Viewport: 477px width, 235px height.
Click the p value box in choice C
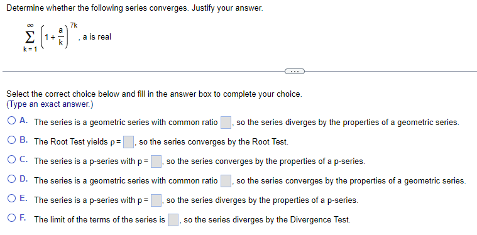156,161
